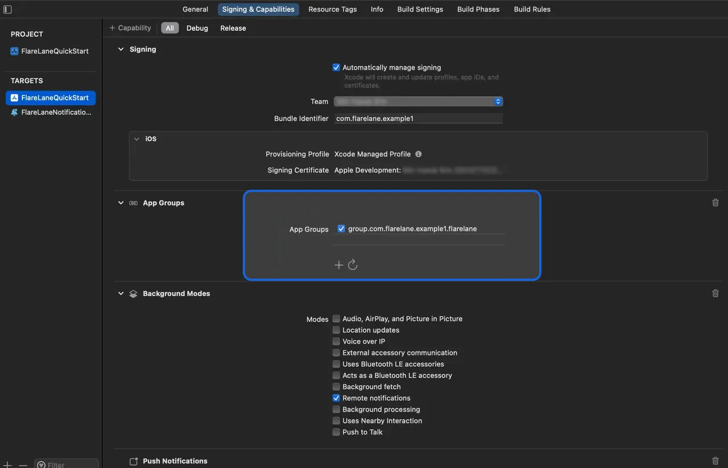Click the Background Modes capability icon
This screenshot has height=468, width=728.
click(x=133, y=294)
